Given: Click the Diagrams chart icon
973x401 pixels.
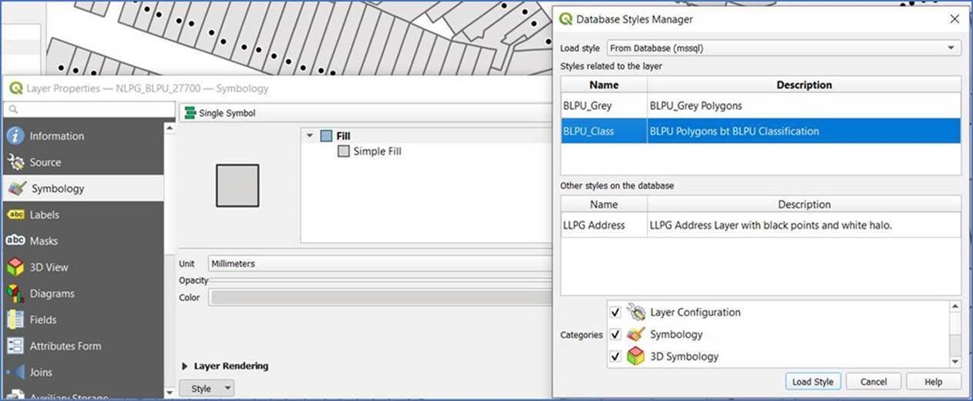Looking at the screenshot, I should tap(15, 293).
